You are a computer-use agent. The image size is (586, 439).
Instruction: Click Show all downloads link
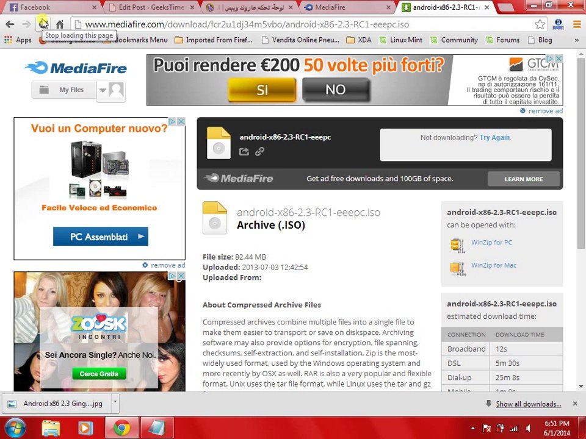(x=528, y=404)
